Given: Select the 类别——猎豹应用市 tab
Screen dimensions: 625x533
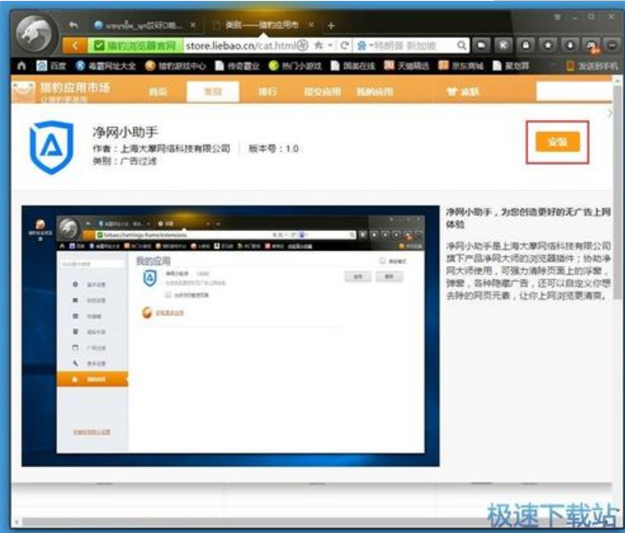Looking at the screenshot, I should coord(261,25).
